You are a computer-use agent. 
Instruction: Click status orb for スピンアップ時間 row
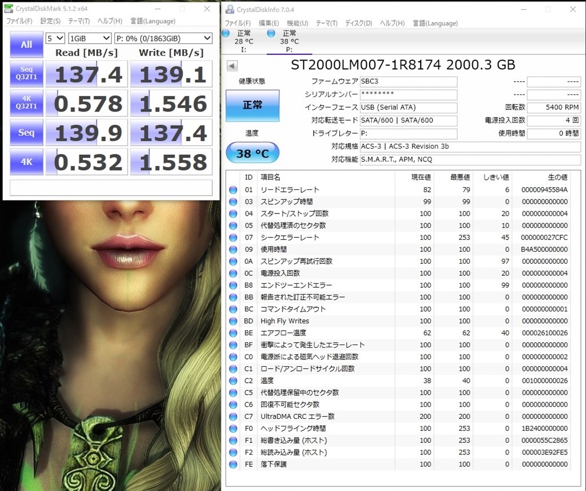pyautogui.click(x=233, y=202)
